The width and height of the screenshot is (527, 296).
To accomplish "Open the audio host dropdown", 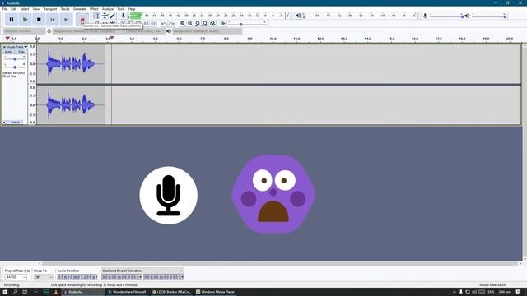I will pyautogui.click(x=24, y=31).
